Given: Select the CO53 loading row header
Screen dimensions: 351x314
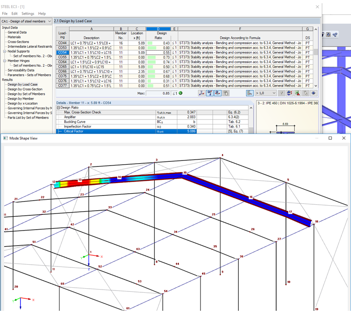Looking at the screenshot, I should (62, 47).
